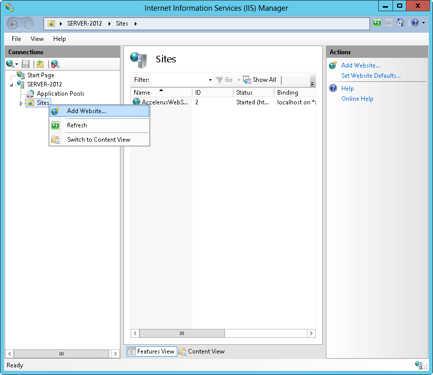The image size is (433, 375).
Task: Click the Application Pools icon
Action: pos(30,94)
